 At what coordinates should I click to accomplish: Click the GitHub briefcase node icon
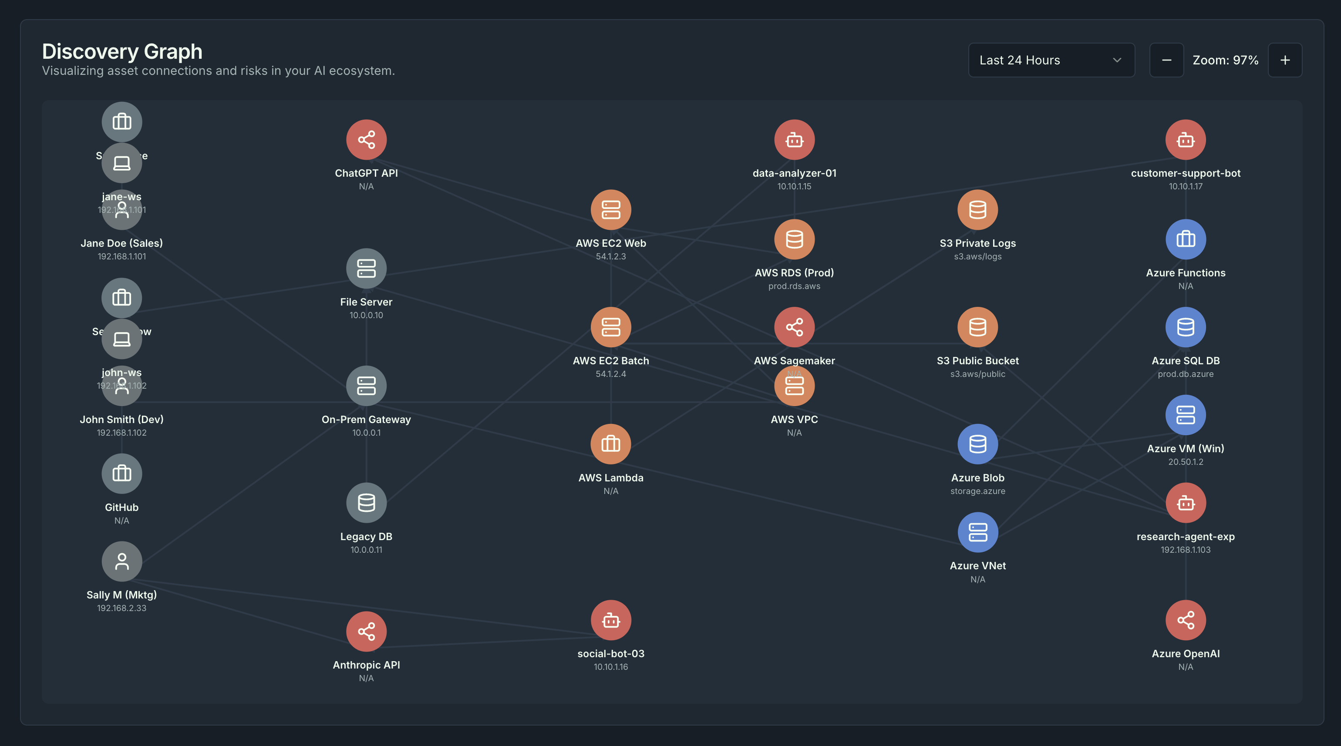click(122, 474)
